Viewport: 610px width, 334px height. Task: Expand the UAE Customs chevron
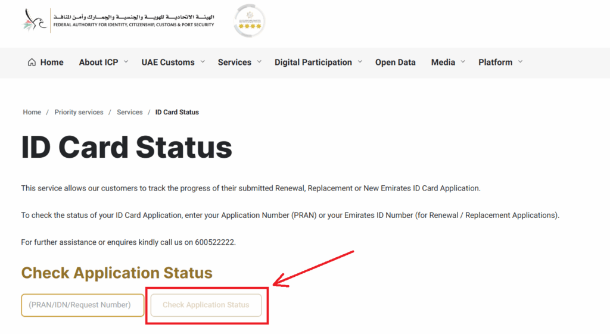click(x=203, y=62)
